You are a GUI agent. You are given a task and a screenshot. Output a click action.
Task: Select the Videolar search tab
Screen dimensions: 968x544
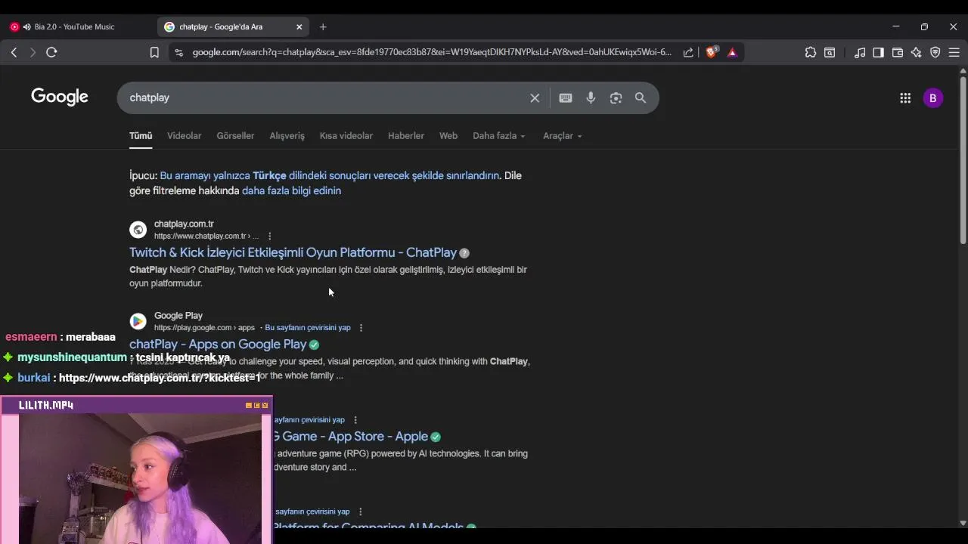[184, 136]
